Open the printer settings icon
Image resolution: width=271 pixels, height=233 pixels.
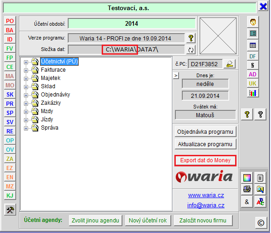coord(247,189)
